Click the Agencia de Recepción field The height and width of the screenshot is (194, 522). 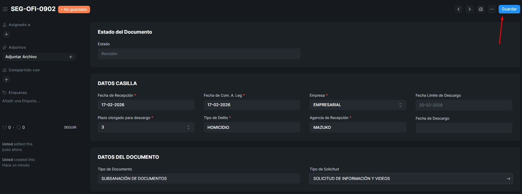[358, 127]
